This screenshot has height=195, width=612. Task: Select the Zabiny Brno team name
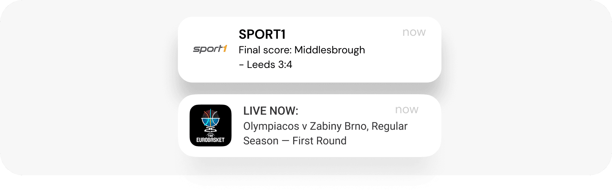[339, 126]
